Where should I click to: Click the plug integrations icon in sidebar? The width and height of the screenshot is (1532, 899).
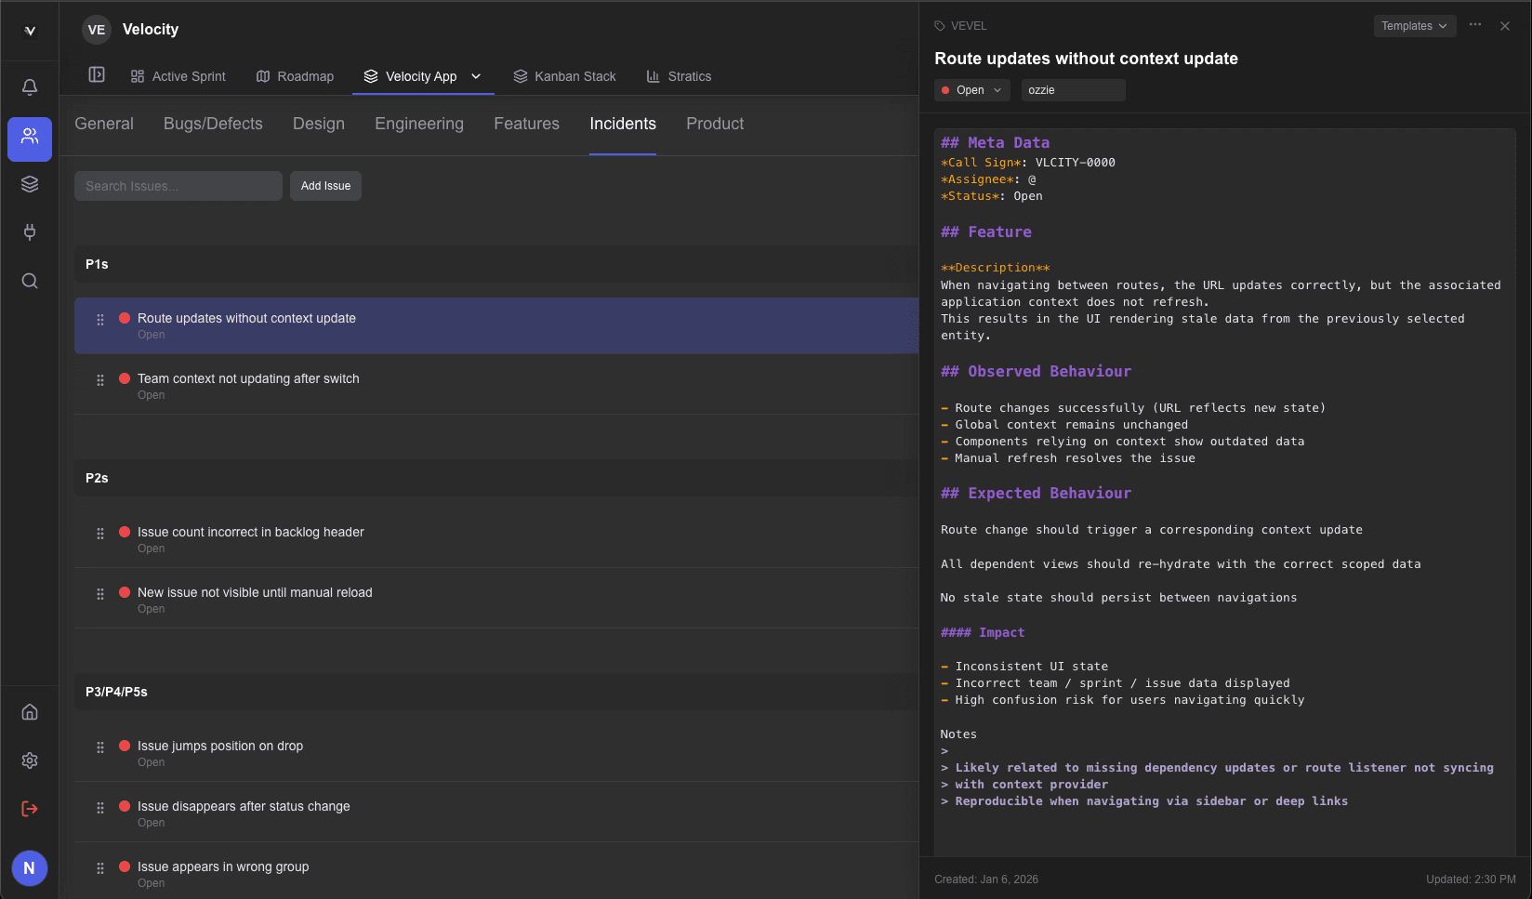click(x=29, y=231)
